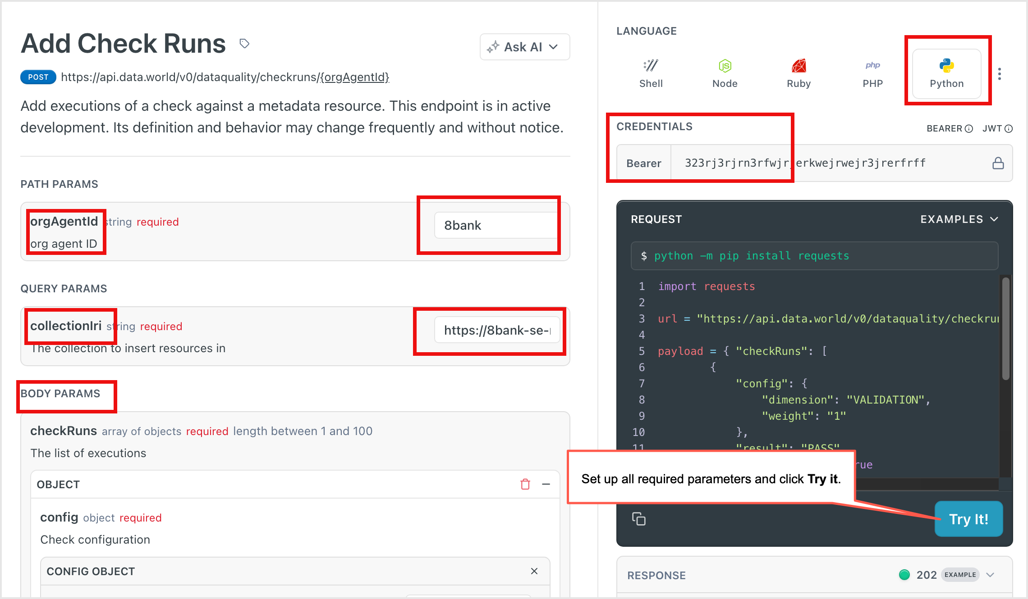Click the {orgAgentId} link in URL
1028x599 pixels.
[x=354, y=77]
